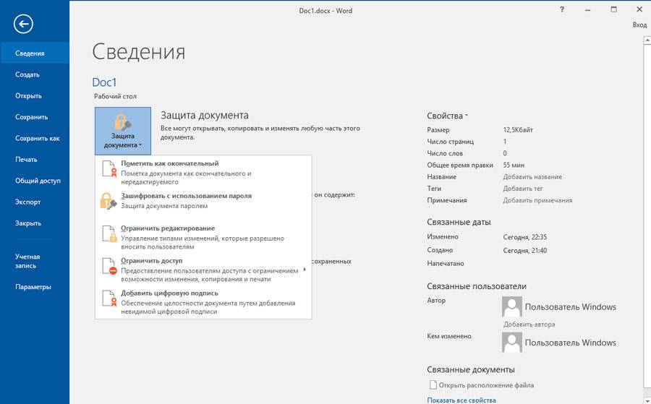Expand the Ограничить доступ submenu arrow
The image size is (651, 404).
point(305,270)
